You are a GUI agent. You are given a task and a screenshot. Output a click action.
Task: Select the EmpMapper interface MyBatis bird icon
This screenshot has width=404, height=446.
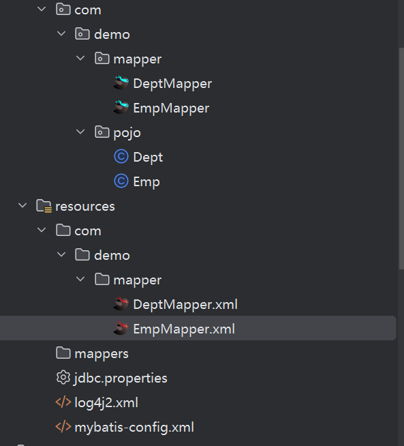[x=121, y=108]
